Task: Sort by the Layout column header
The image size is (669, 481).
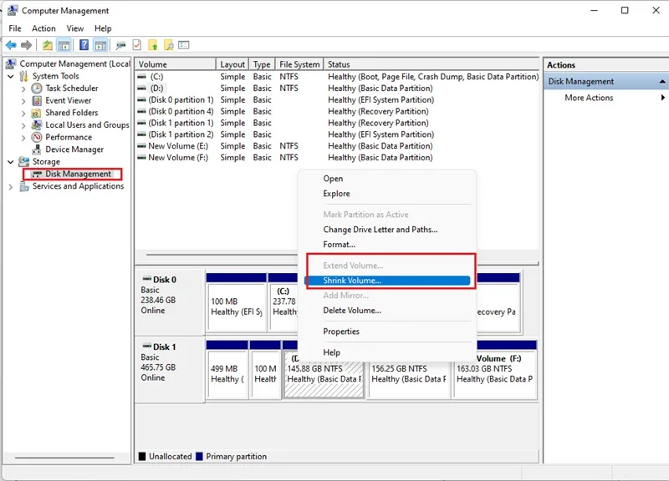Action: click(x=232, y=64)
